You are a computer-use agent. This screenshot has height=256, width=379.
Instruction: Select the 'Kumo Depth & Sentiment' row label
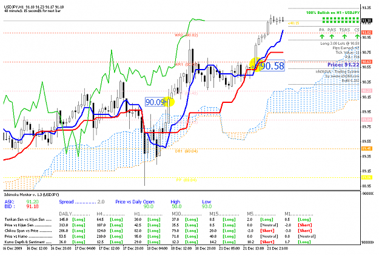click(x=28, y=242)
